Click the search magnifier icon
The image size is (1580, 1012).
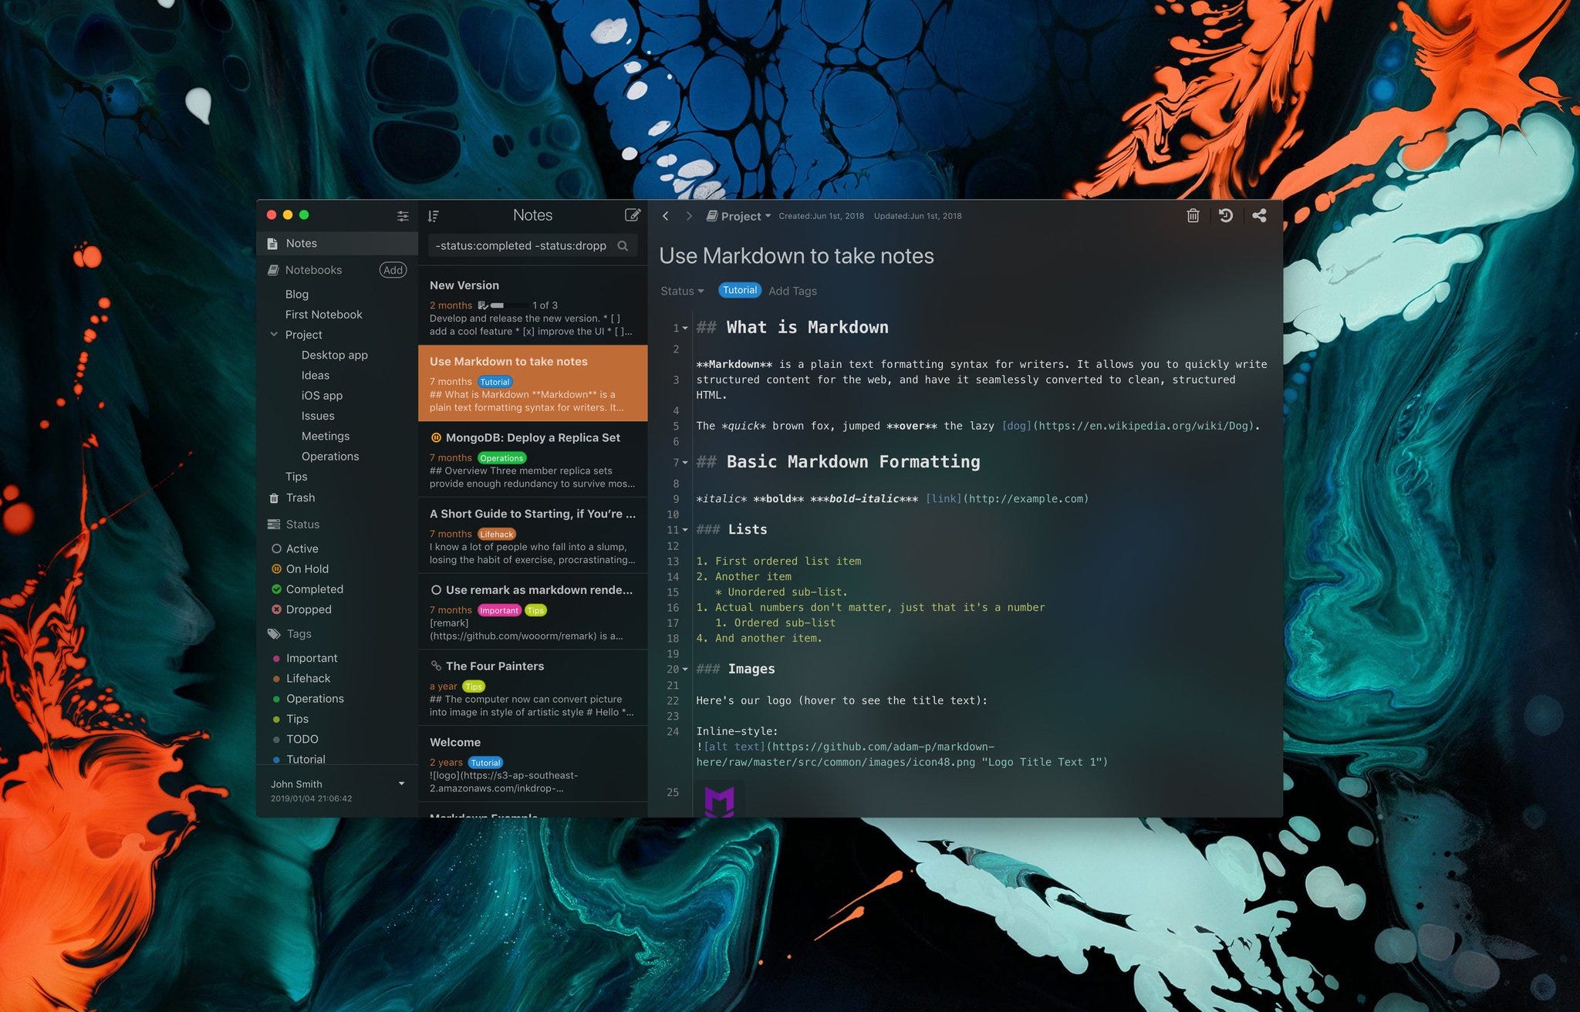point(623,246)
